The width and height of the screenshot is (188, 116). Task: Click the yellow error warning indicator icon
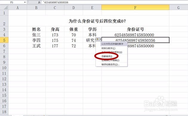pyautogui.click(x=98, y=39)
